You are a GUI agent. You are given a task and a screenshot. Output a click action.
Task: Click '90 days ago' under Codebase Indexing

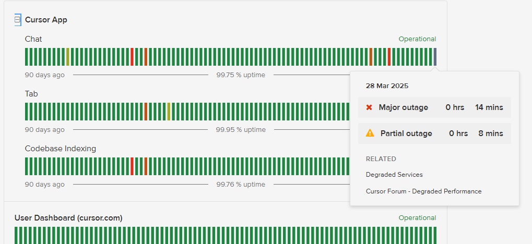pyautogui.click(x=45, y=185)
